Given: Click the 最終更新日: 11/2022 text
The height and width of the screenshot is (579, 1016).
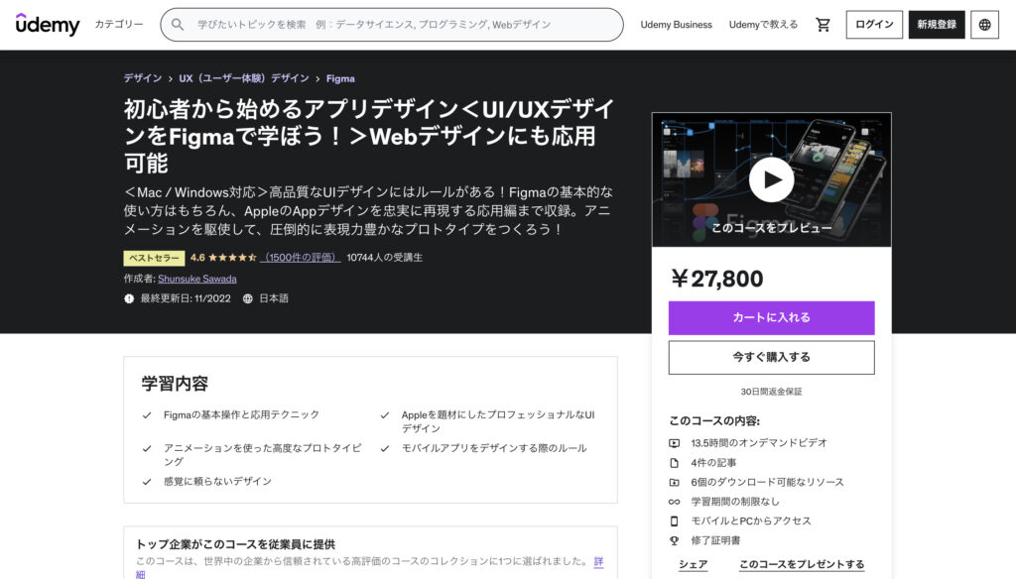Looking at the screenshot, I should 186,298.
